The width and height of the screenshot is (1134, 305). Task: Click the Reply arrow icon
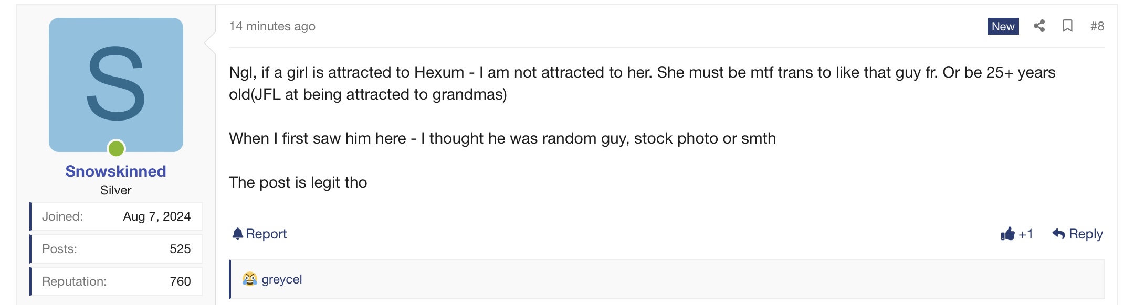click(1058, 234)
